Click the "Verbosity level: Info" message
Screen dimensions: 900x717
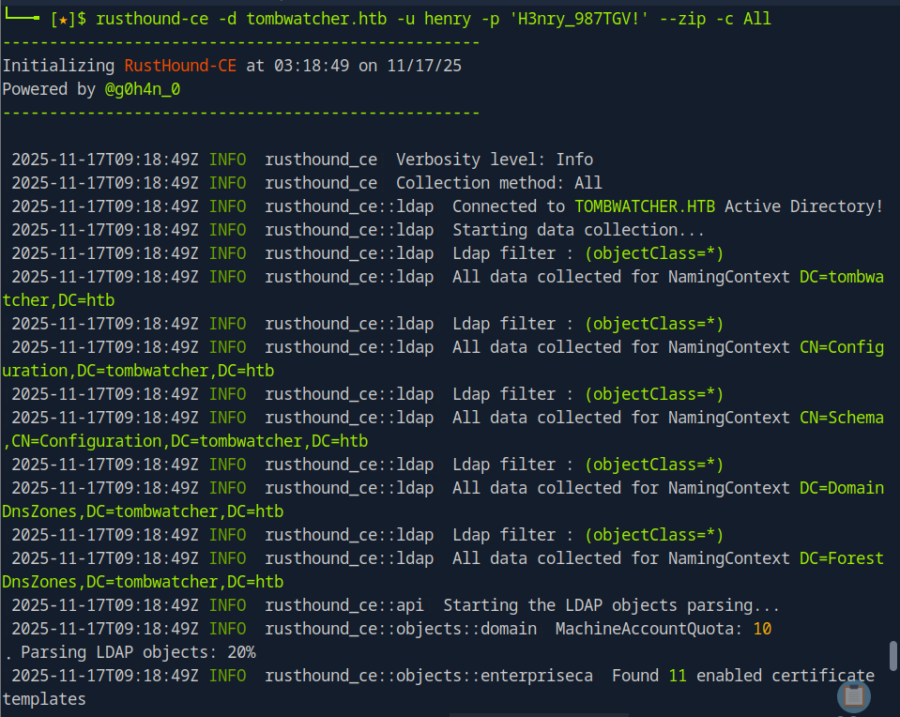click(495, 160)
